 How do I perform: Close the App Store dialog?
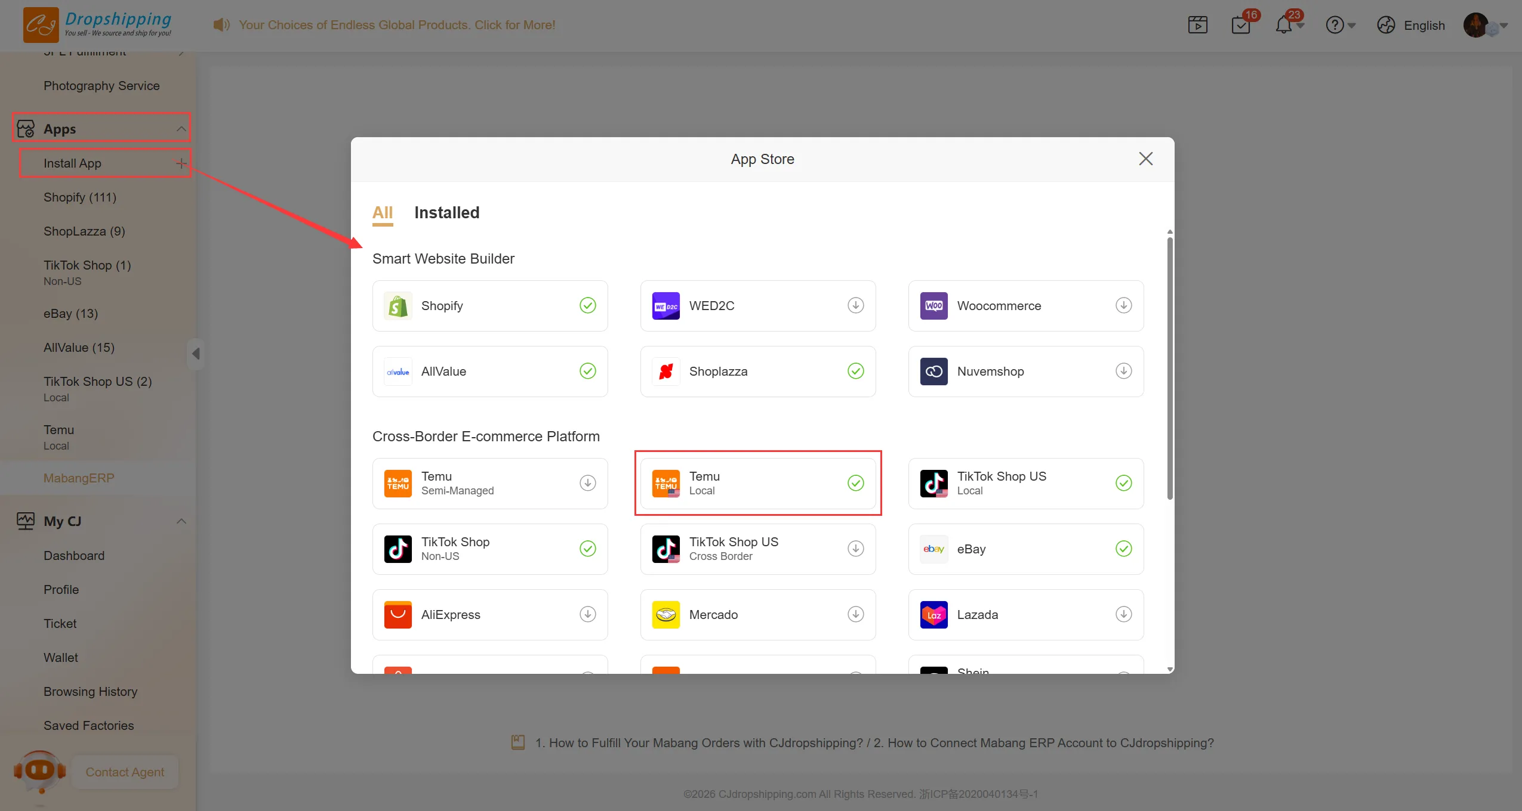point(1145,159)
